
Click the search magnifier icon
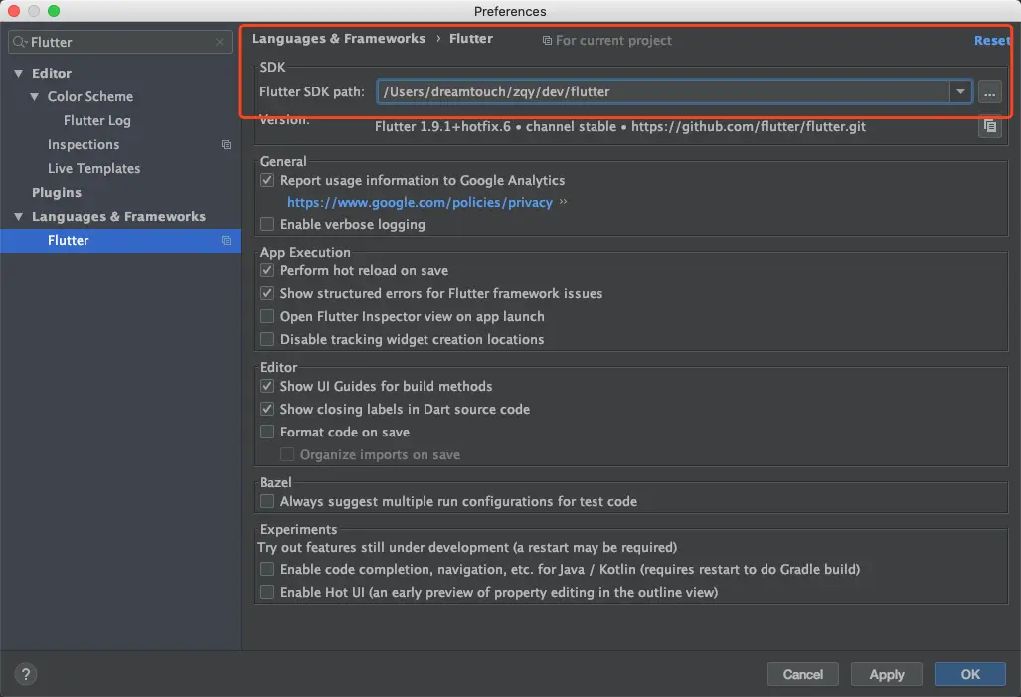(20, 43)
